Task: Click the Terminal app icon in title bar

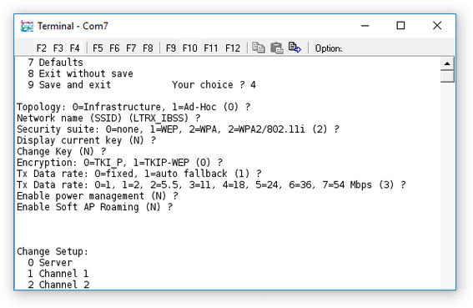Action: click(x=27, y=26)
